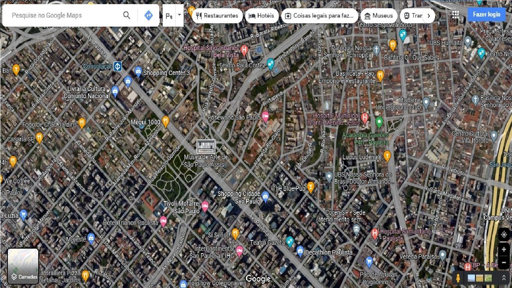
Task: Select the Pão de Açúcar cart pin
Action: (369, 261)
